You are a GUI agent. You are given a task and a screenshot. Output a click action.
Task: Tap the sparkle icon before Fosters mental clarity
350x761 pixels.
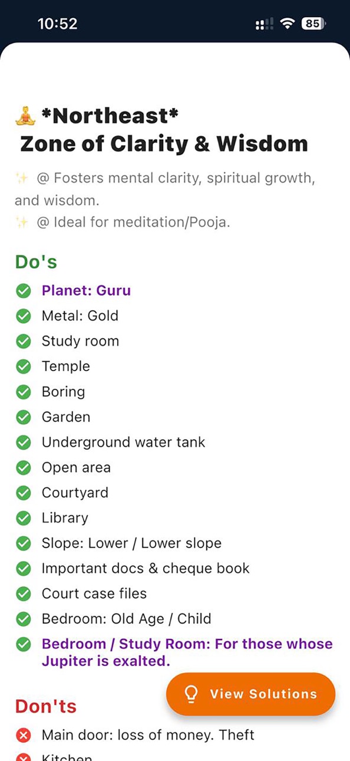(x=22, y=178)
